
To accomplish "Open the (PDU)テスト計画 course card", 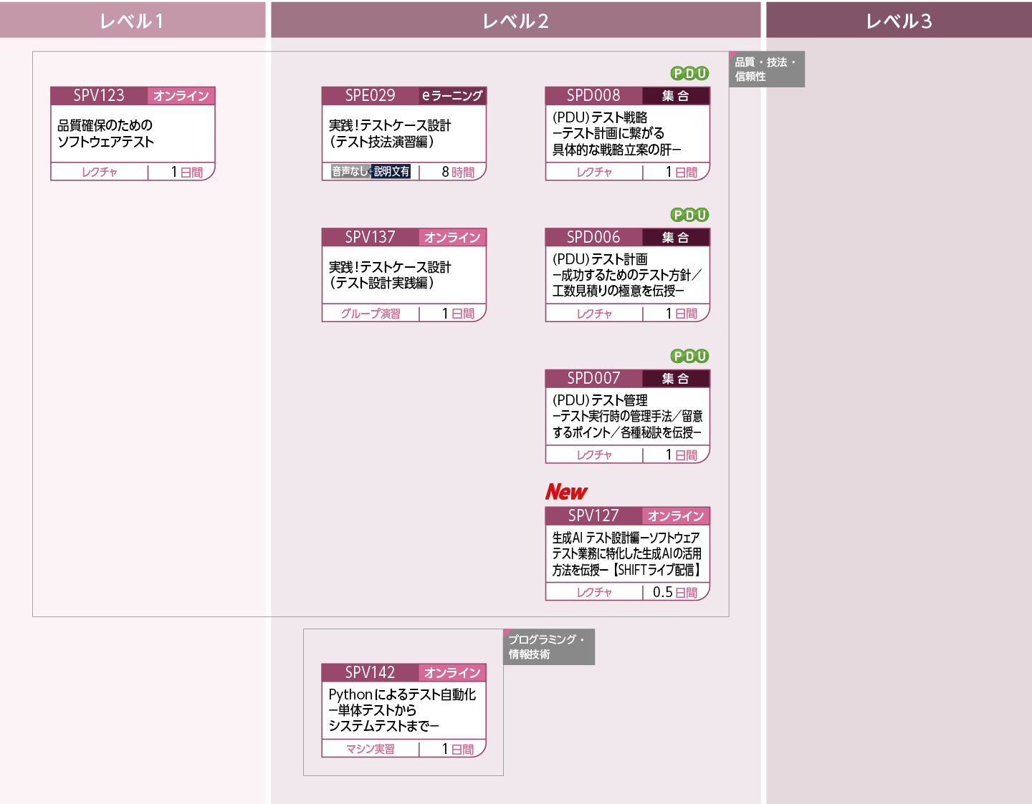I will [626, 275].
